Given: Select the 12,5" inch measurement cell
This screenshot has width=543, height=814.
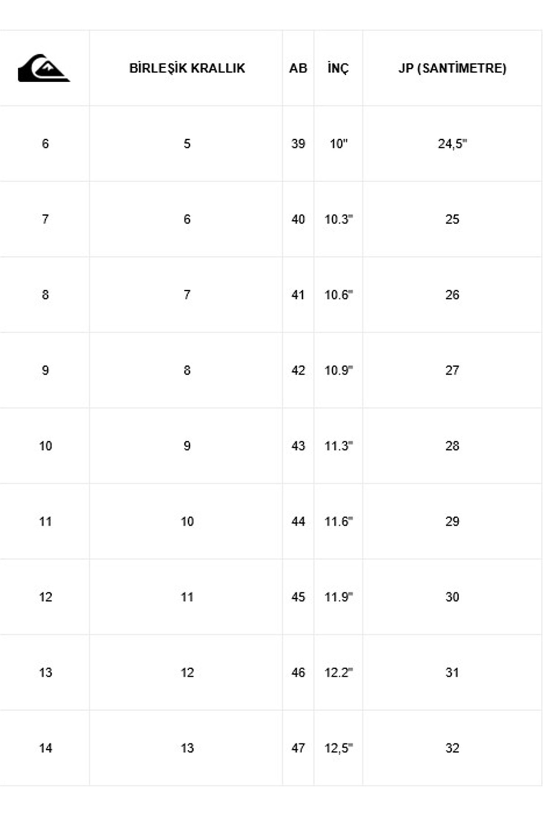Looking at the screenshot, I should tap(338, 748).
